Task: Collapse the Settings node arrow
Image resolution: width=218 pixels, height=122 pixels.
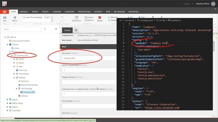Action: [14, 78]
